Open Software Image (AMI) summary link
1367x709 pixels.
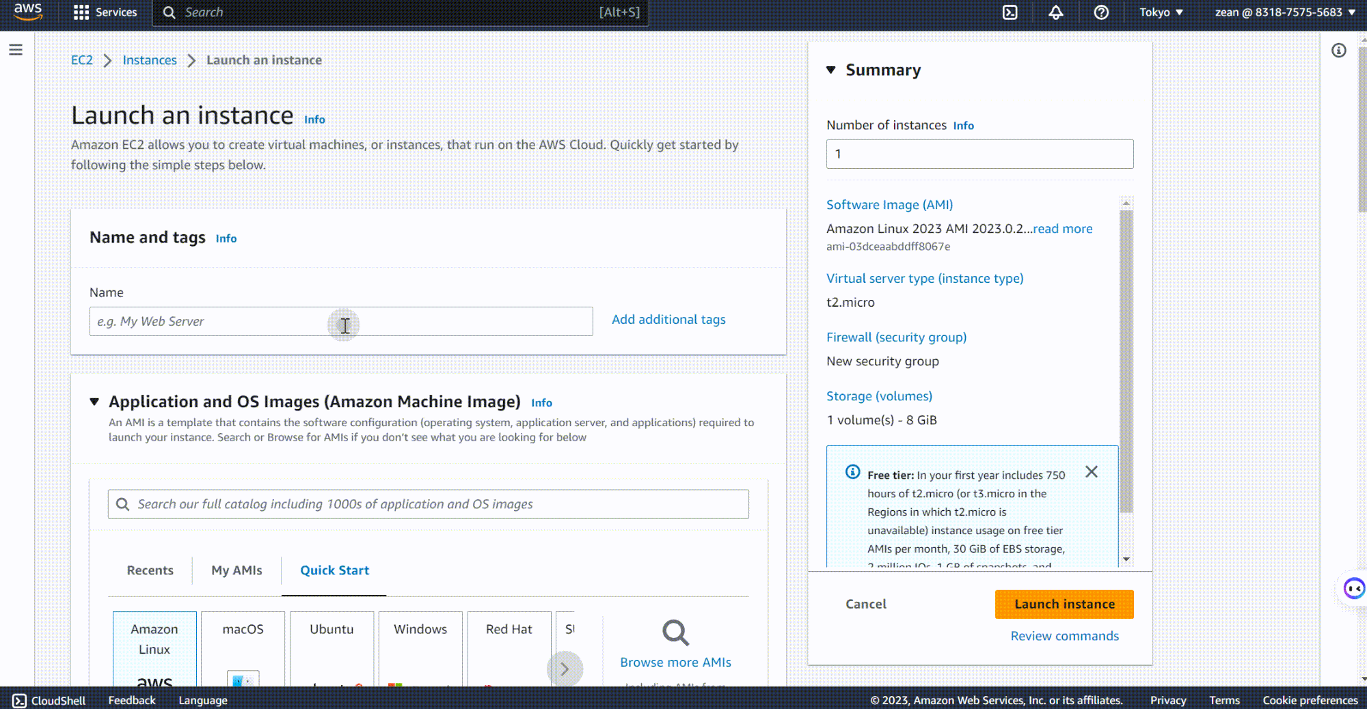pos(889,205)
